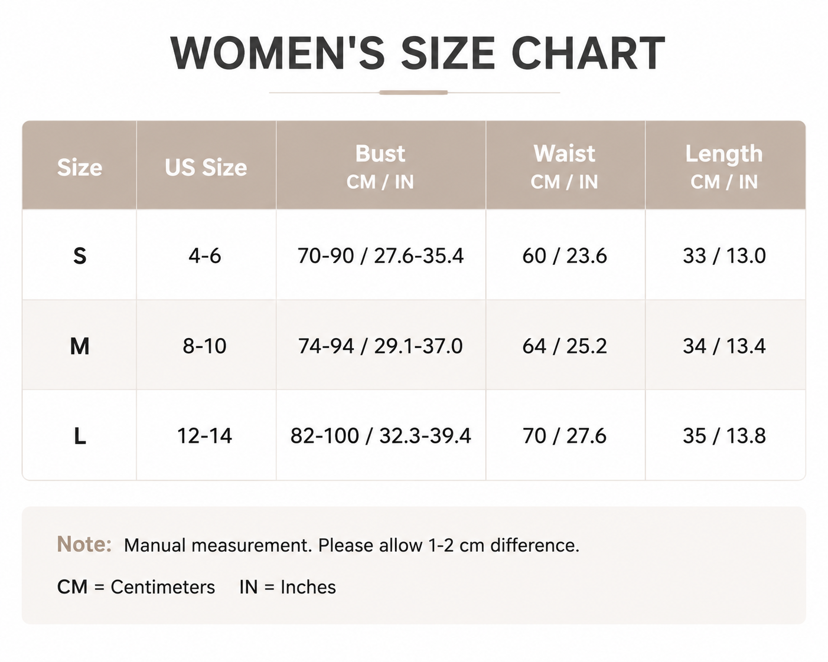Select the S size row label
Screen dimensions: 828x662
[x=80, y=256]
